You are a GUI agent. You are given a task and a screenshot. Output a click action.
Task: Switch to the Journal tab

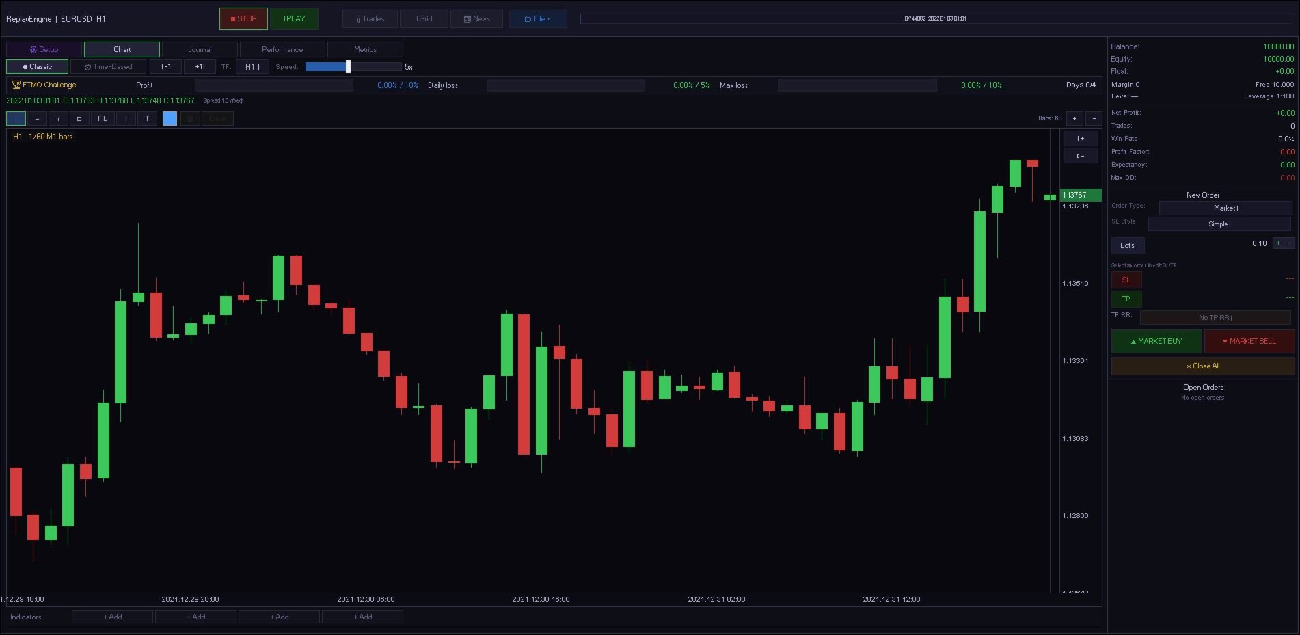[200, 49]
